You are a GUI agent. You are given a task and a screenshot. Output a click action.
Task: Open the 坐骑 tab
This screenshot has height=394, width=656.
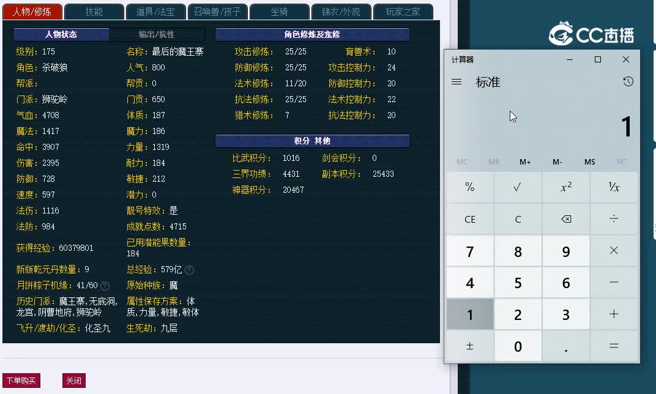pos(279,11)
